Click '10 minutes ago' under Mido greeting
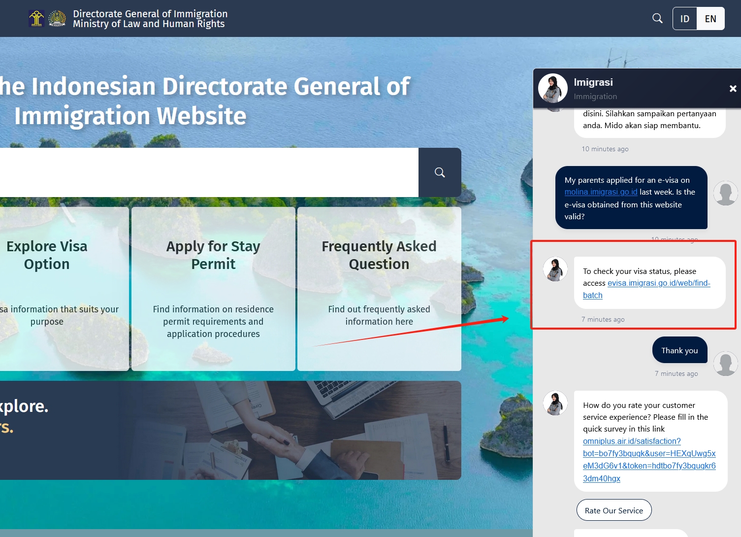Screen dimensions: 741x537 pyautogui.click(x=605, y=149)
